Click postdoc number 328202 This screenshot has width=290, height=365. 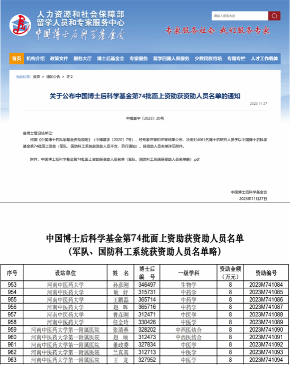pyautogui.click(x=147, y=330)
